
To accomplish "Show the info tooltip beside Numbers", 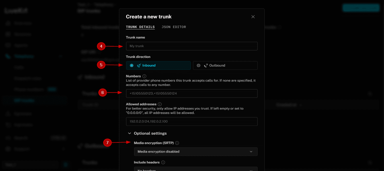I will click(x=144, y=76).
